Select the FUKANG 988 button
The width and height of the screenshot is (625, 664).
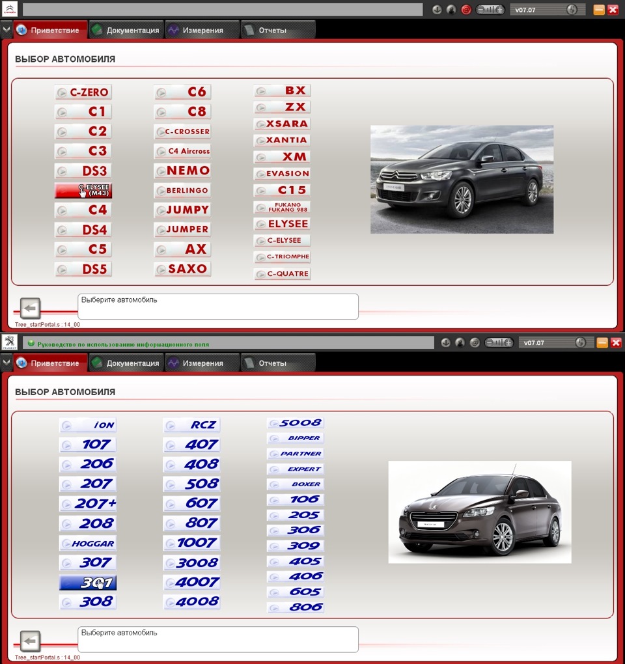(283, 207)
